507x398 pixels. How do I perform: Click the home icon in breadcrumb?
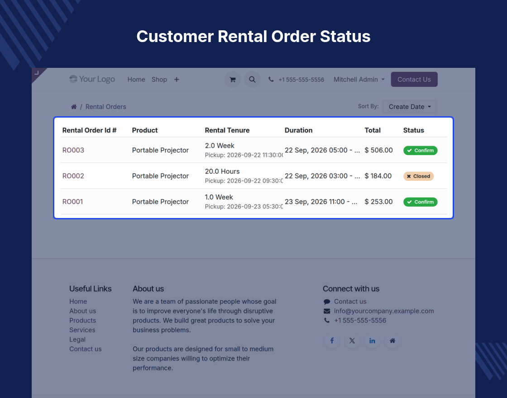pyautogui.click(x=74, y=107)
